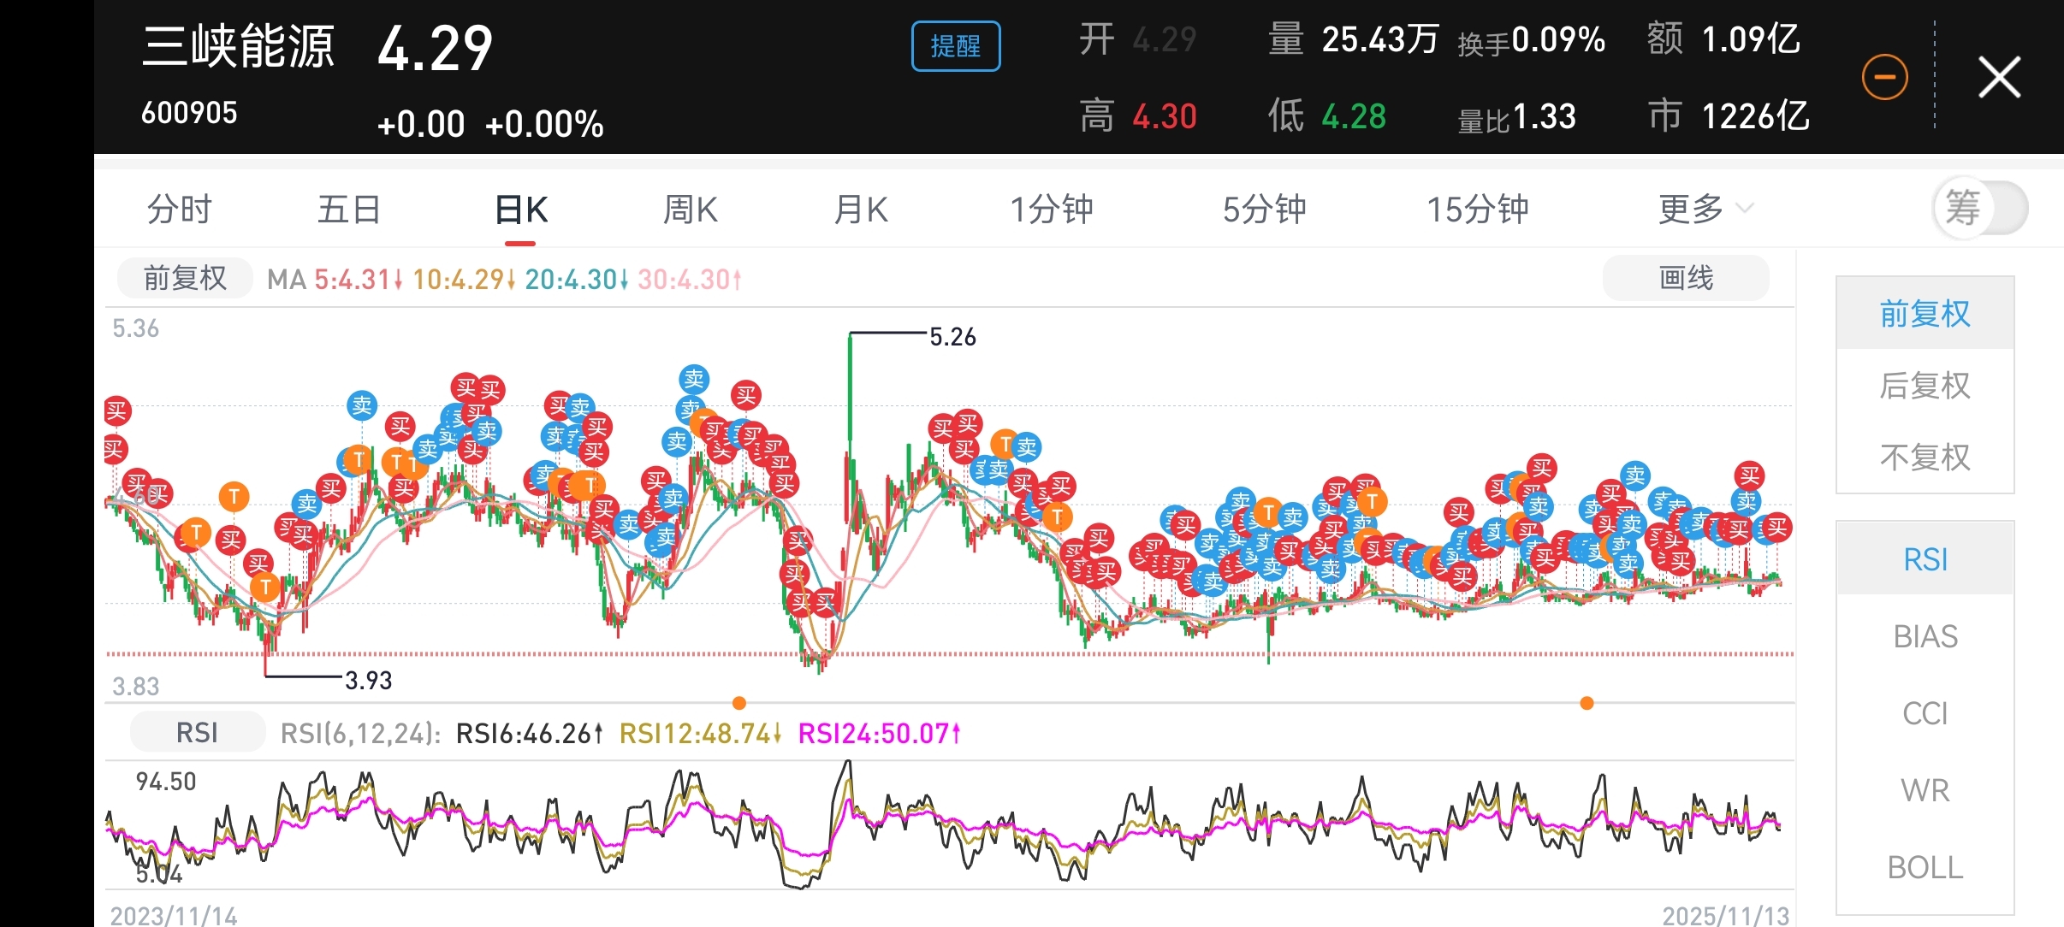Switch to the 周K tab

(690, 210)
